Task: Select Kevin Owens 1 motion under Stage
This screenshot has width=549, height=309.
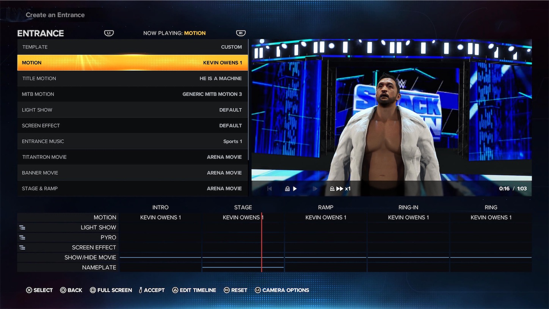Action: (x=243, y=218)
